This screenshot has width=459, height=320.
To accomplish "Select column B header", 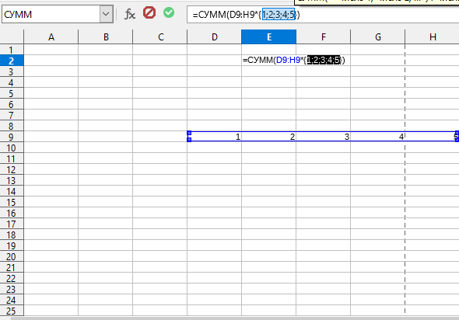I will pos(106,37).
